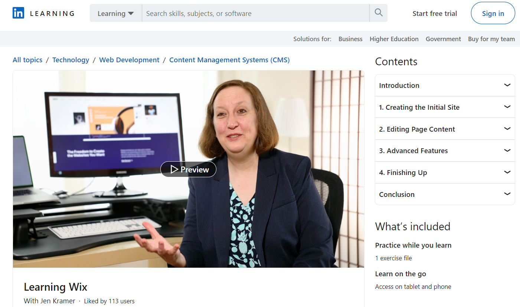Click the Learning Wix course title
The width and height of the screenshot is (520, 307).
56,287
